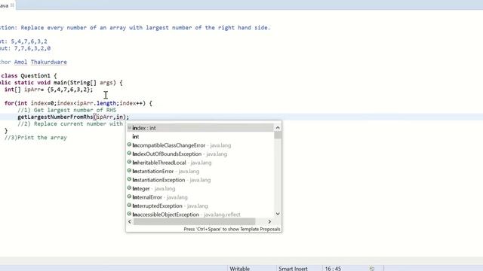Select InstantiationError proposal

pos(200,171)
